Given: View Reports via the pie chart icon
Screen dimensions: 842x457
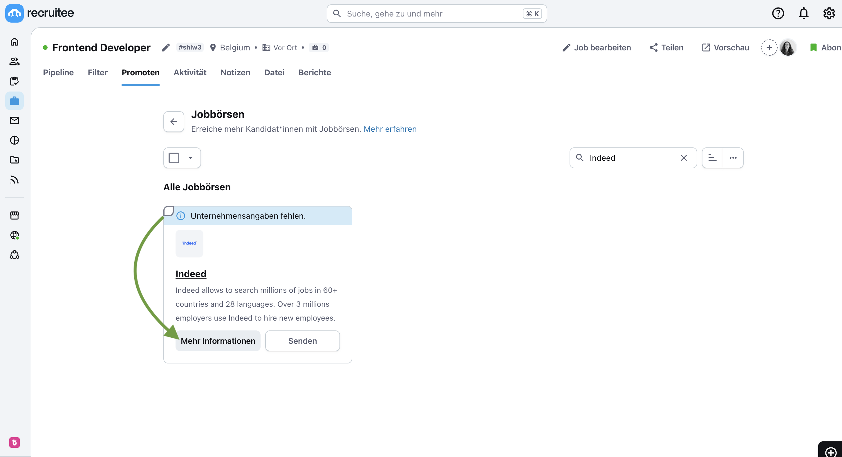Looking at the screenshot, I should [x=15, y=140].
